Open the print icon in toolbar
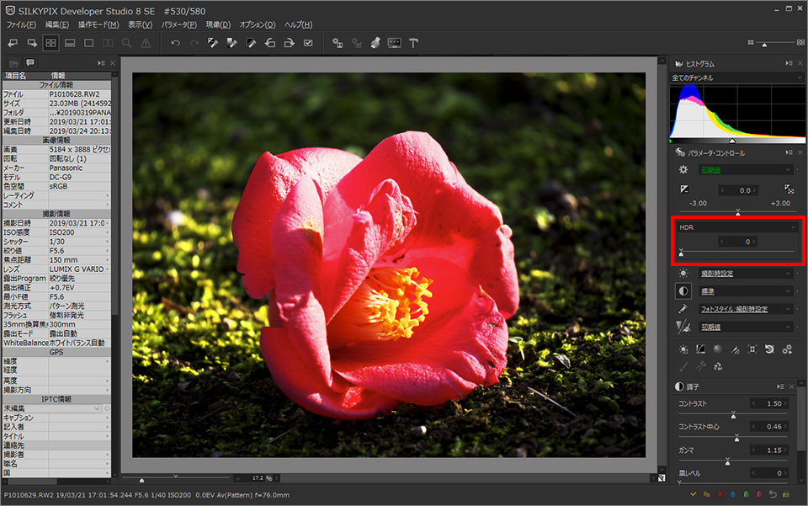This screenshot has height=506, width=808. pos(375,42)
